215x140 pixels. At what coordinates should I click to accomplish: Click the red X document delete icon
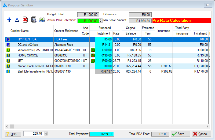[25, 20]
